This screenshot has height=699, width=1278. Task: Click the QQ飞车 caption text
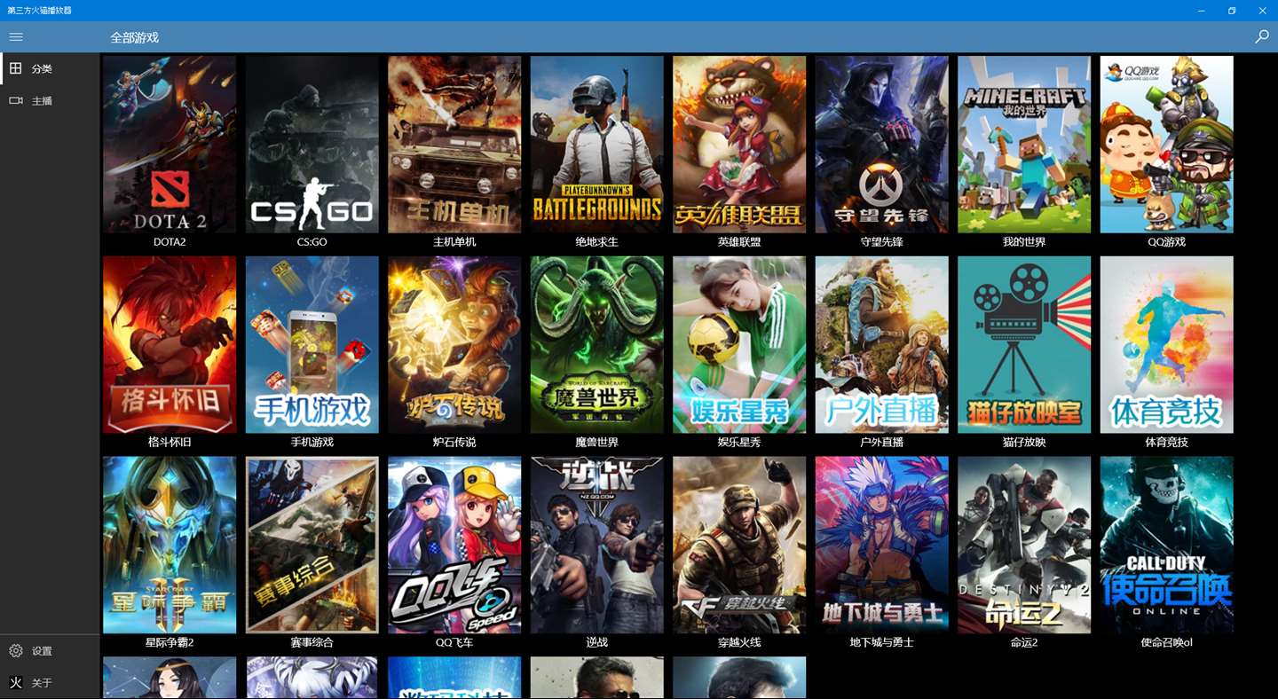click(454, 643)
